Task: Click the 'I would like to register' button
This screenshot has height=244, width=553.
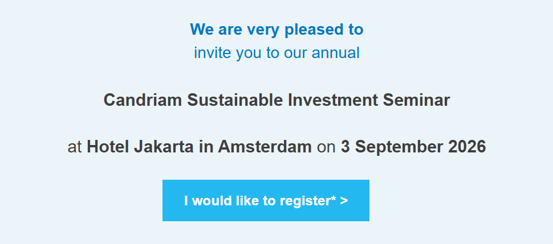Action: [x=266, y=200]
